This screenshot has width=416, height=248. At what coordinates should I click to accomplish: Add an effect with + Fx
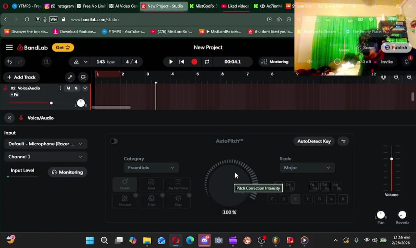[14, 94]
